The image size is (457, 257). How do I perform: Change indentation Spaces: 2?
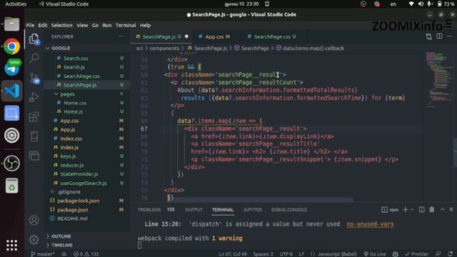(263, 254)
